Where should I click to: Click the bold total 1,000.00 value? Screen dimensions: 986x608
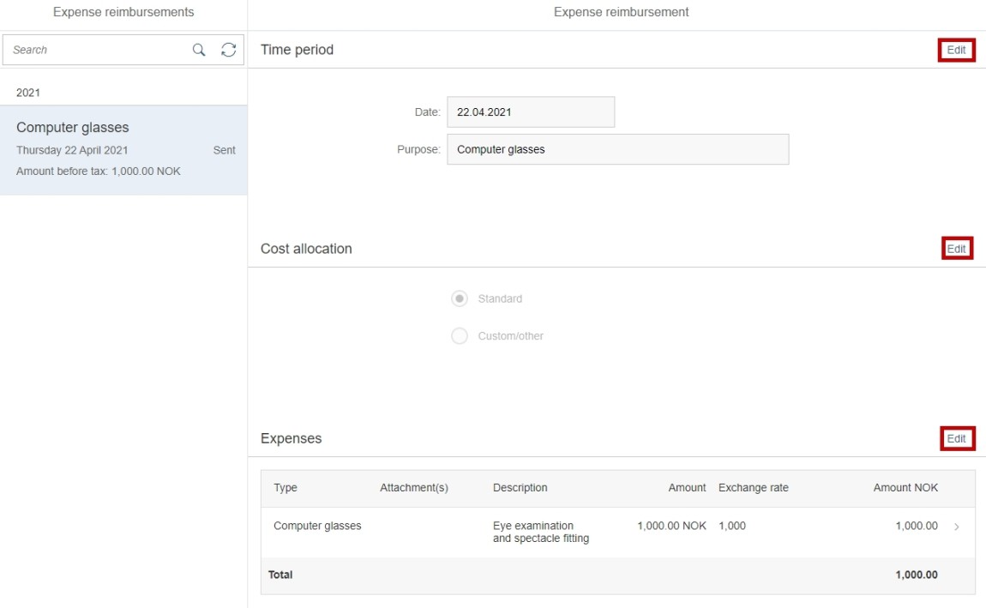pos(917,575)
